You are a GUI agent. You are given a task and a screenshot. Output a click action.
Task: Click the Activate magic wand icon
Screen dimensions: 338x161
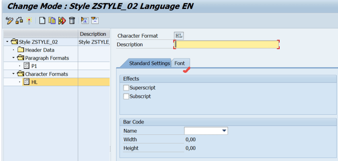click(x=29, y=21)
